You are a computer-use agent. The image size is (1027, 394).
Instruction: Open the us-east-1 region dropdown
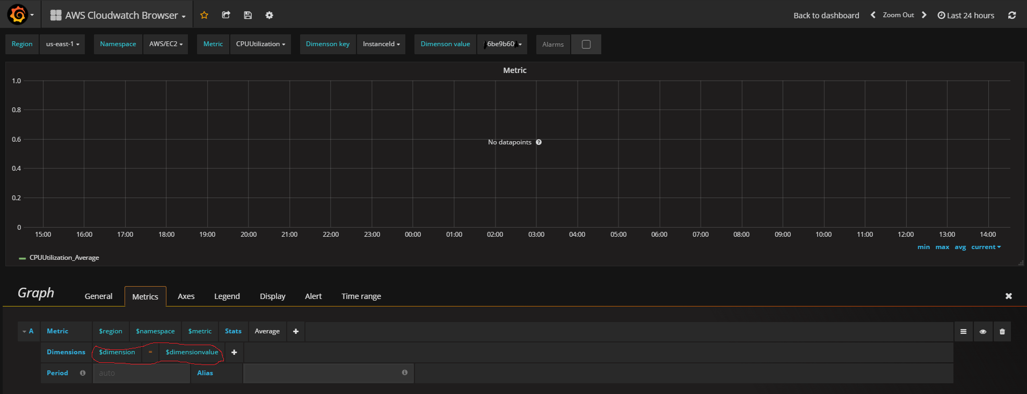pos(62,44)
